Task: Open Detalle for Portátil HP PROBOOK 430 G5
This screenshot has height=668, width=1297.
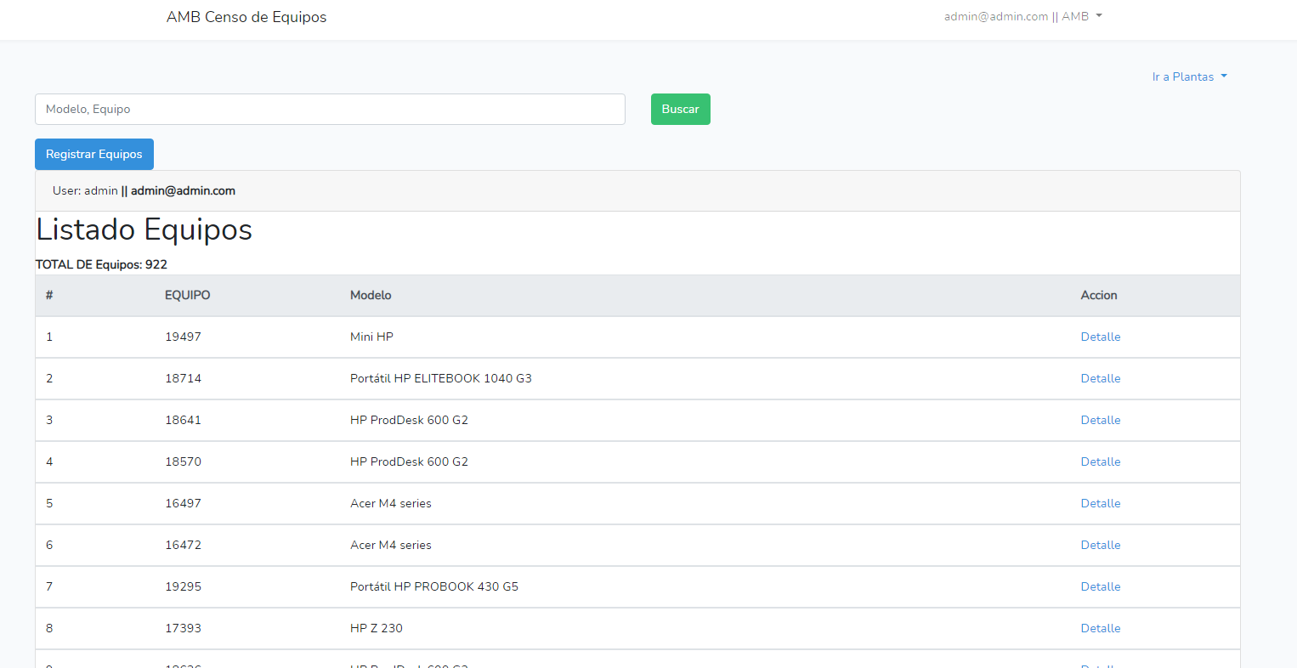Action: [1100, 586]
